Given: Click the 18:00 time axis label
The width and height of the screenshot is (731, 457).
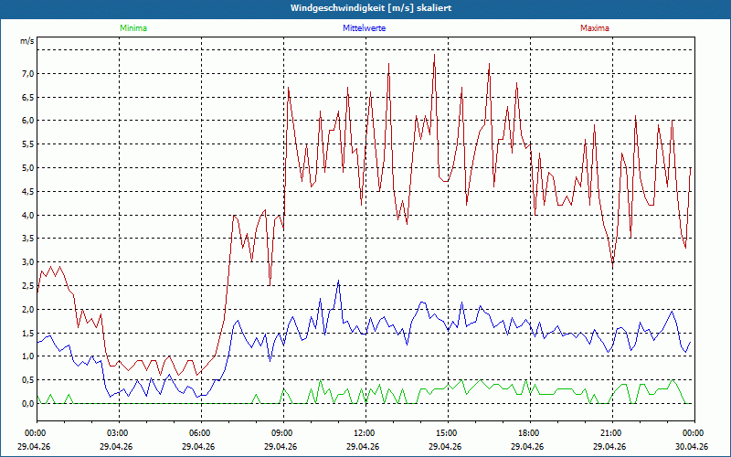Looking at the screenshot, I should coord(530,433).
